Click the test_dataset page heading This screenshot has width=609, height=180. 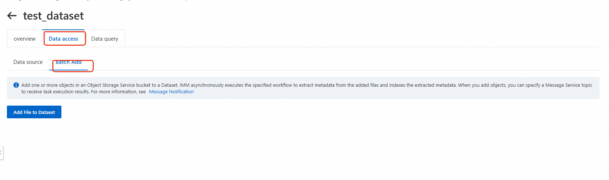53,16
